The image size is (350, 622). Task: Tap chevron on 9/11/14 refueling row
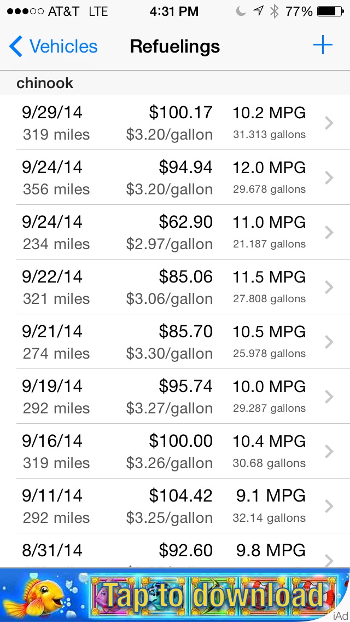click(x=329, y=506)
